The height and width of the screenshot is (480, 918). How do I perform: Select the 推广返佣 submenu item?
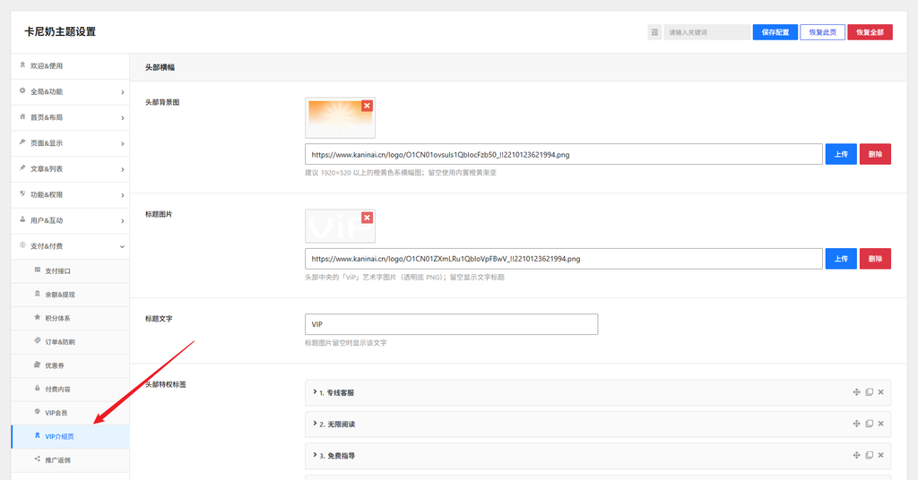click(x=70, y=460)
